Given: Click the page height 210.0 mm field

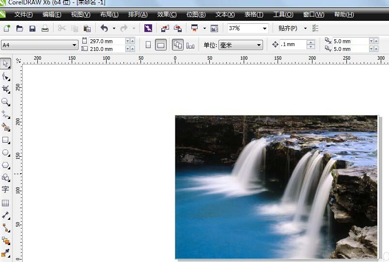Looking at the screenshot, I should (x=107, y=49).
